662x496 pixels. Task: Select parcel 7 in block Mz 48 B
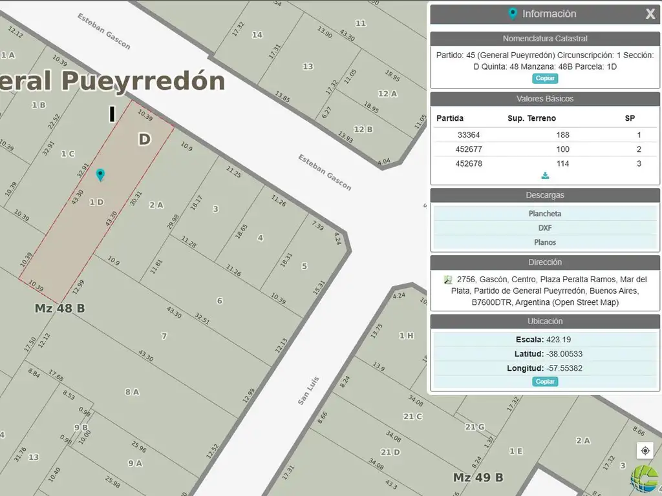click(x=164, y=336)
